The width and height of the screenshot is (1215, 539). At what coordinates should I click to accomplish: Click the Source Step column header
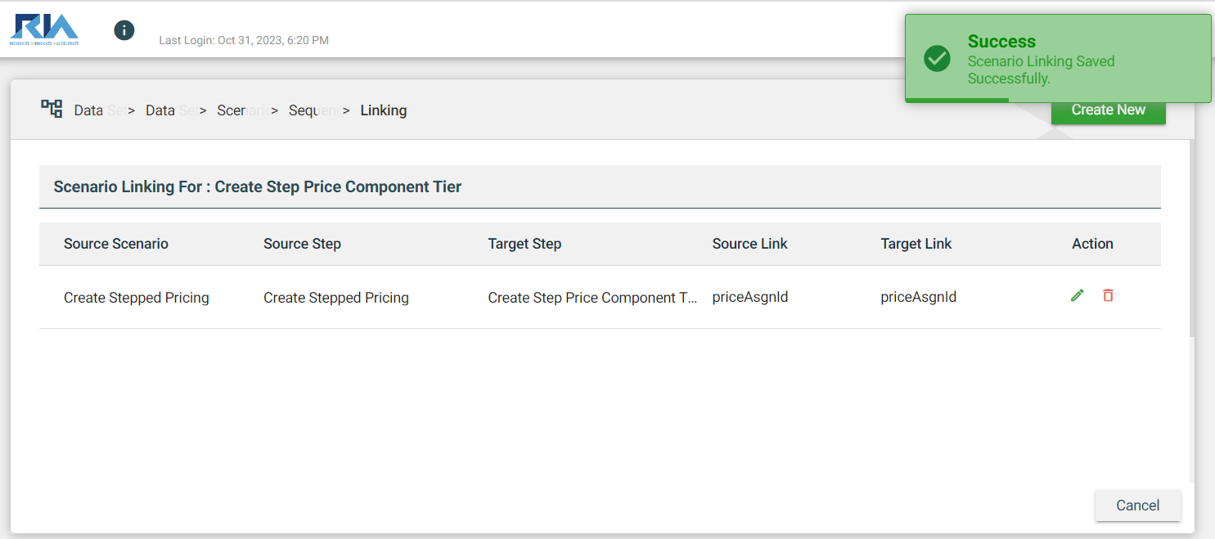click(302, 244)
